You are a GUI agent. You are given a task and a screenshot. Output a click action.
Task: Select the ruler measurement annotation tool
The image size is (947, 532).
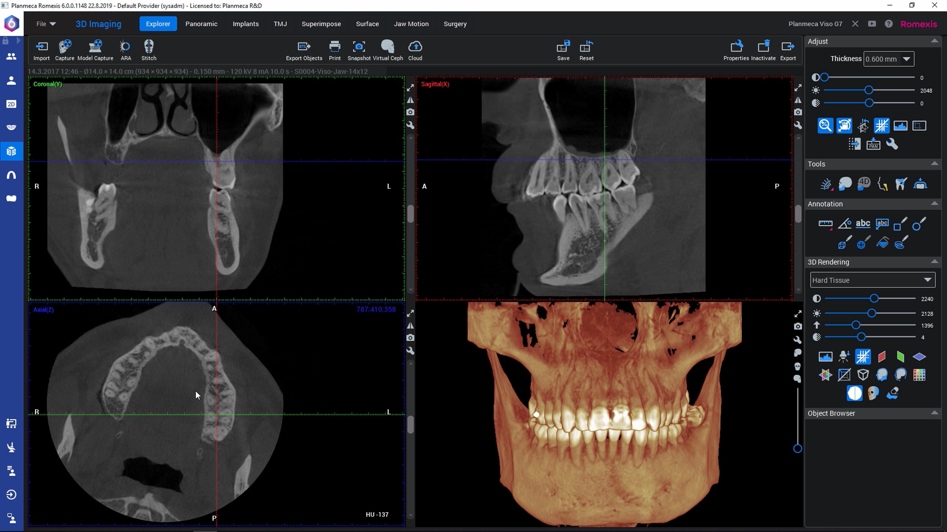pos(825,224)
